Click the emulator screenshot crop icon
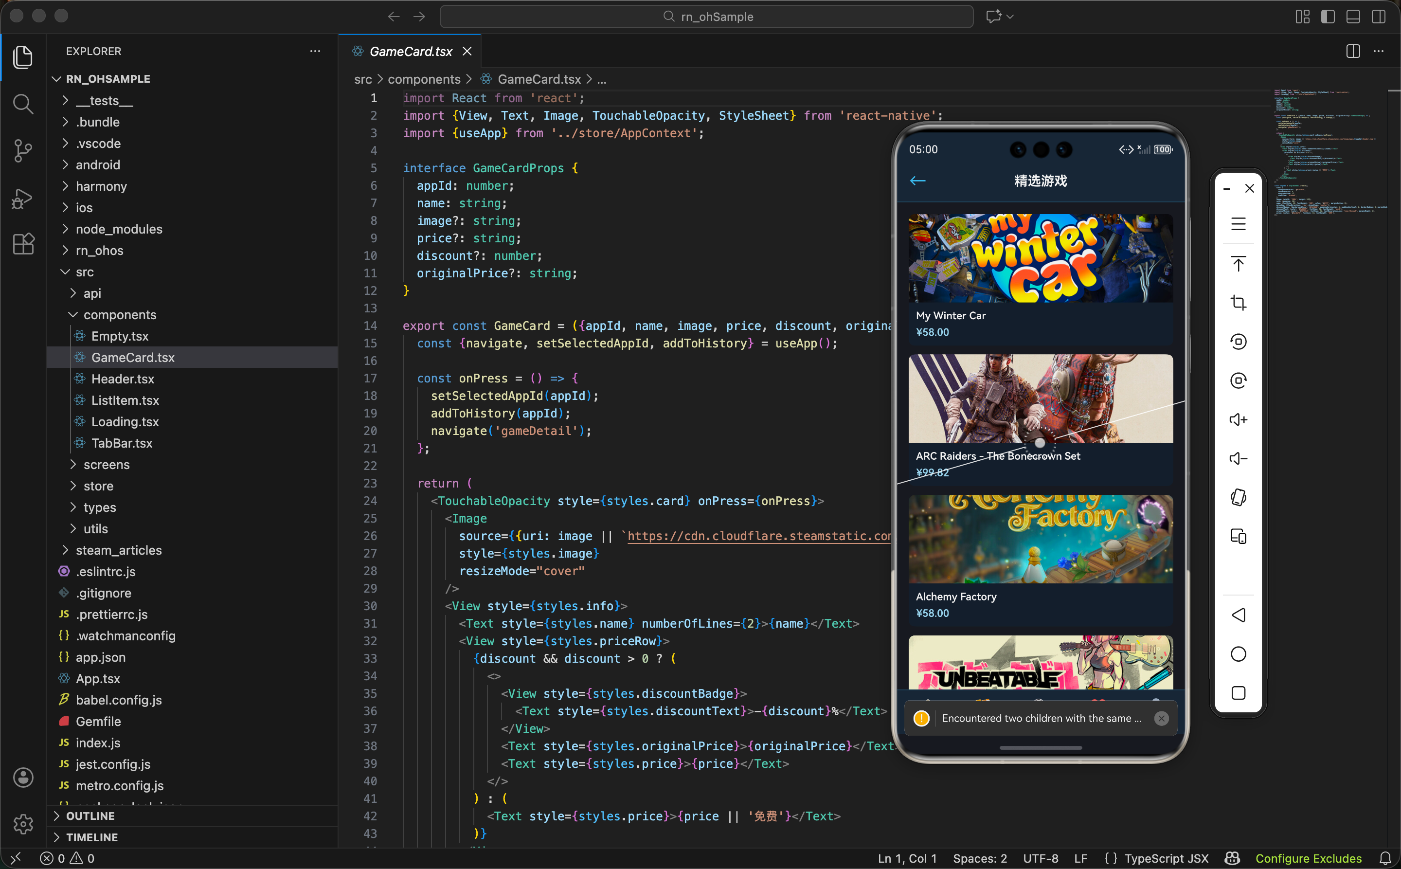 1238,303
